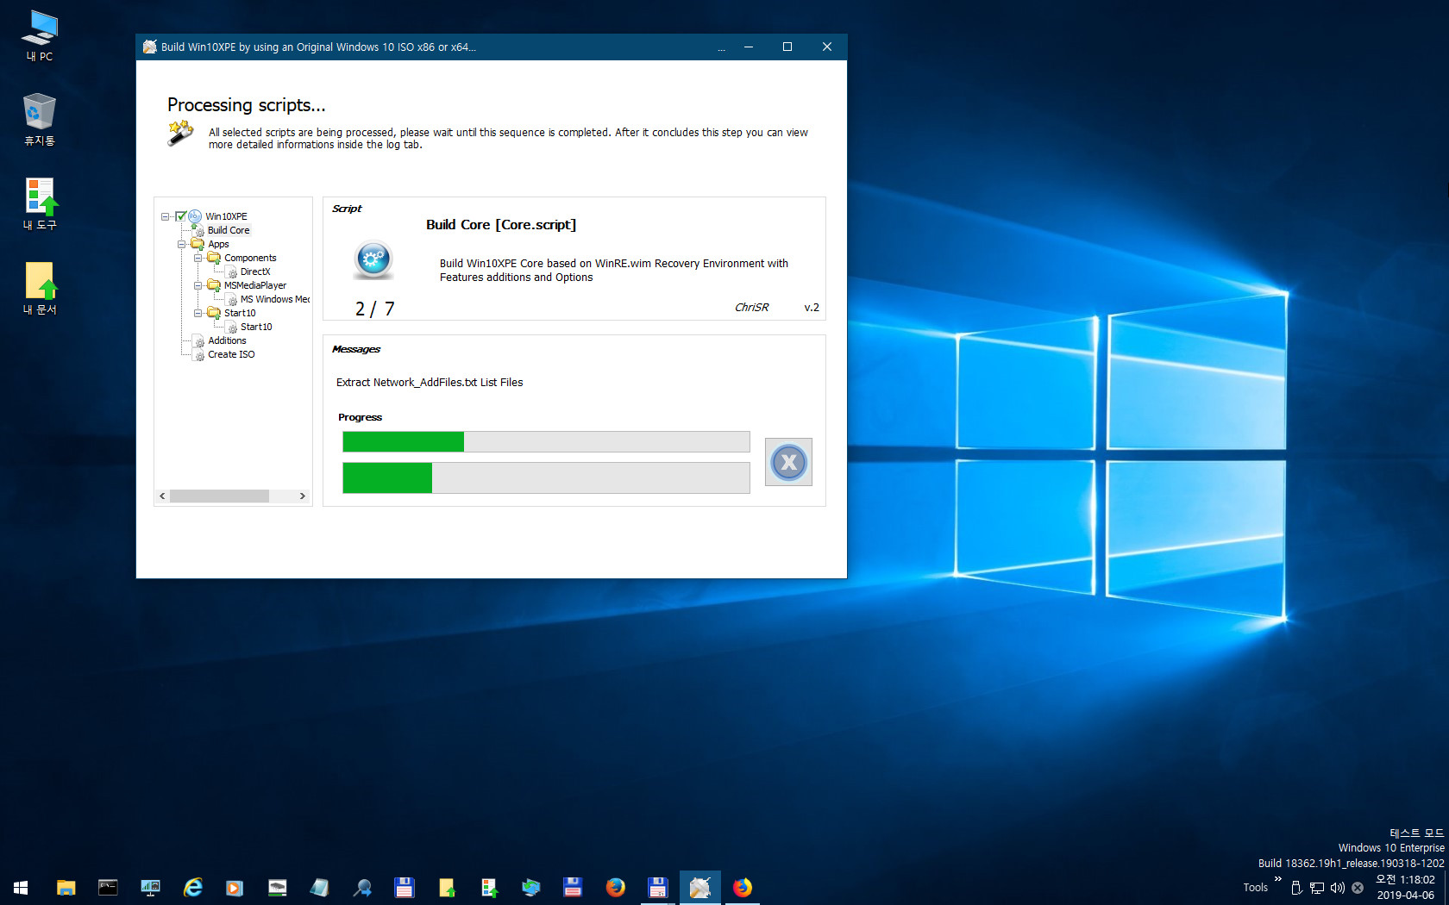Switch to the running Firefox taskbar button
1449x905 pixels.
(x=742, y=887)
